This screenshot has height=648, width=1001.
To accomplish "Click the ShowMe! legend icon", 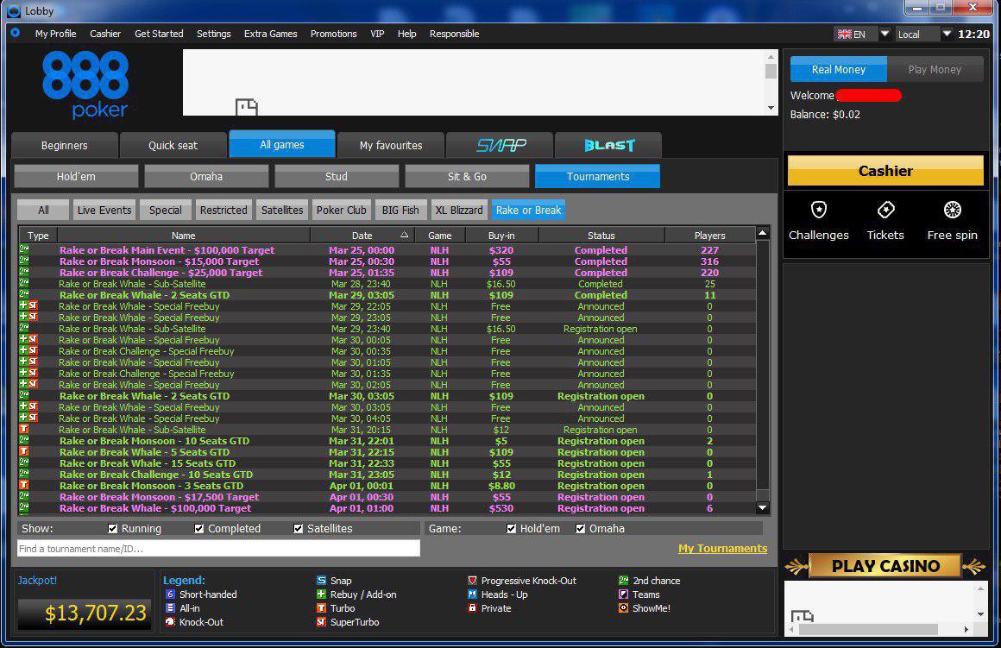I will click(x=623, y=608).
